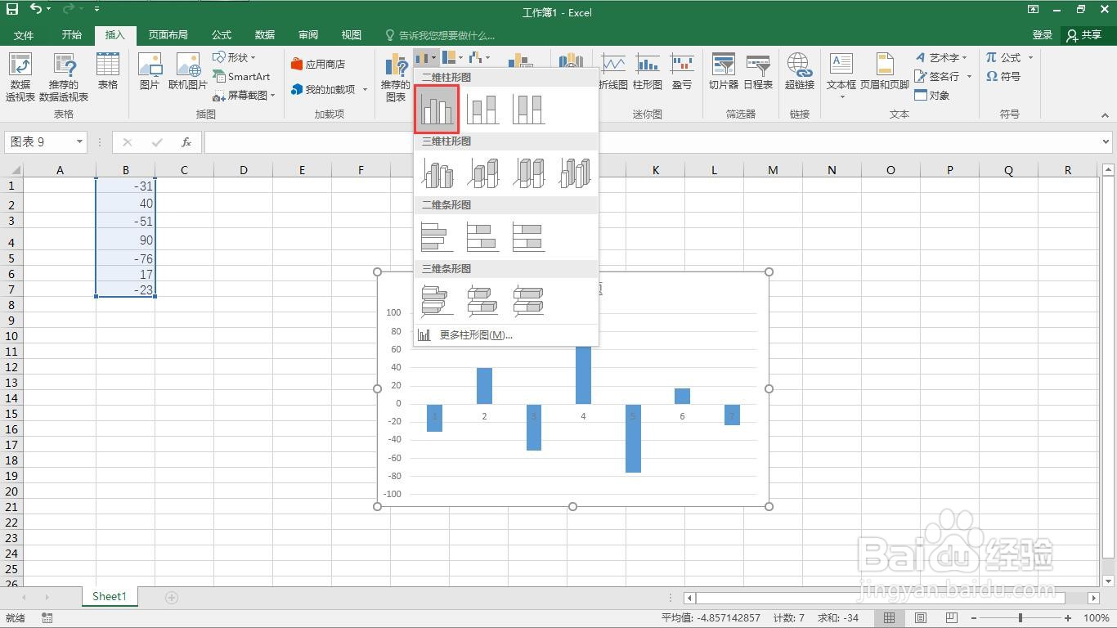
Task: Insert a SmartArt graphic
Action: (x=241, y=76)
